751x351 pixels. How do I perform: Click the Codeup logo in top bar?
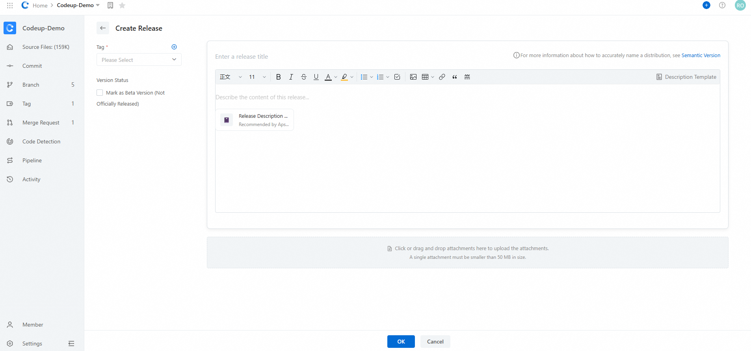[x=25, y=5]
